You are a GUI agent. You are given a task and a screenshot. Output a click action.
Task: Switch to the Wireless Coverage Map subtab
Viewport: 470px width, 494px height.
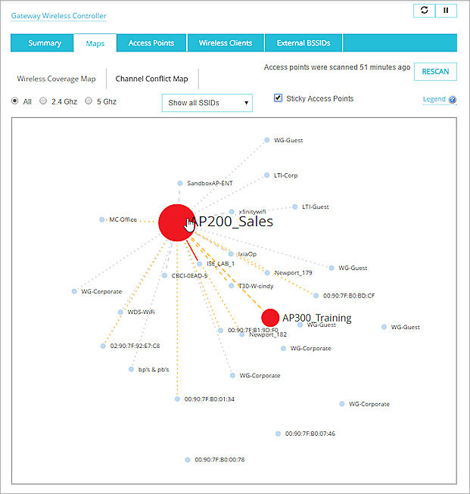pyautogui.click(x=58, y=78)
